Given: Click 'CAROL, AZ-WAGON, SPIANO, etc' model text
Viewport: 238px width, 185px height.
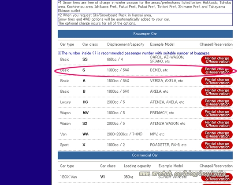Looking at the screenshot, I should click(x=167, y=59).
